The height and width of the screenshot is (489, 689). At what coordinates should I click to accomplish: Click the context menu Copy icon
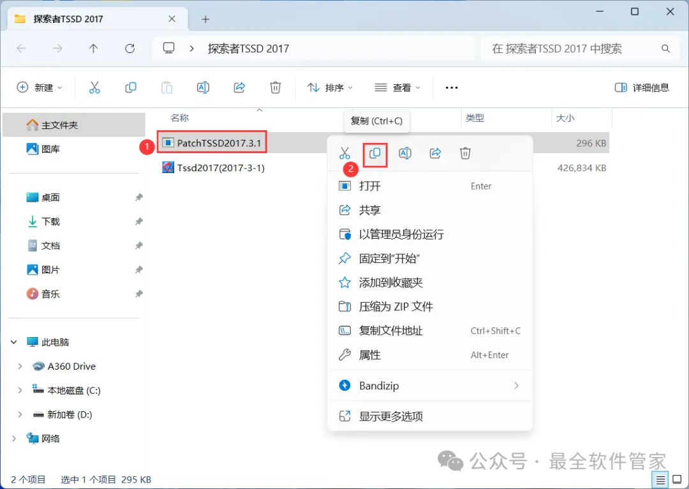pyautogui.click(x=375, y=153)
